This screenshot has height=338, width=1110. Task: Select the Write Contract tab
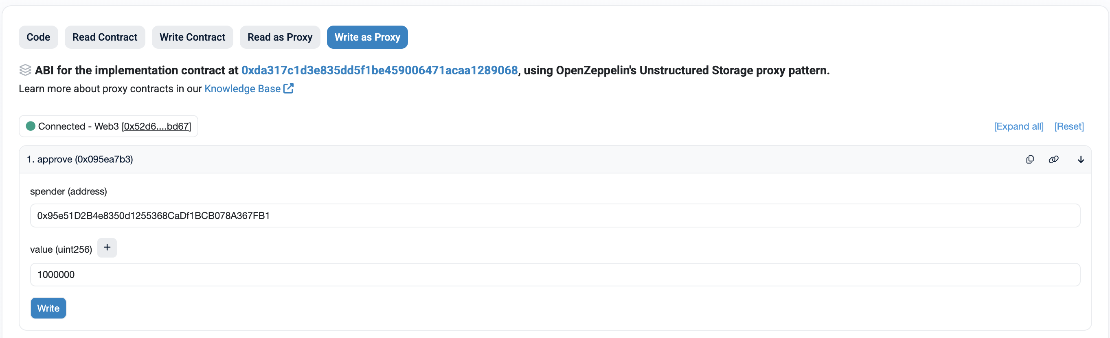pos(192,37)
